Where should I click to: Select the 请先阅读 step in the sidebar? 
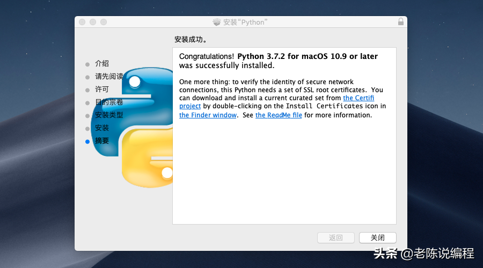(109, 77)
